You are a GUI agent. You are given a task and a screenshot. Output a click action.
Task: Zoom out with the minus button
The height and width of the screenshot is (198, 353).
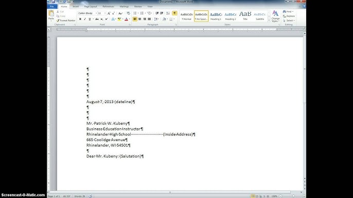click(280, 196)
